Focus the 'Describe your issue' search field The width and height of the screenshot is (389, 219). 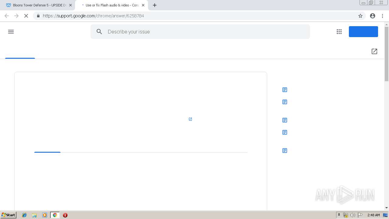point(200,32)
